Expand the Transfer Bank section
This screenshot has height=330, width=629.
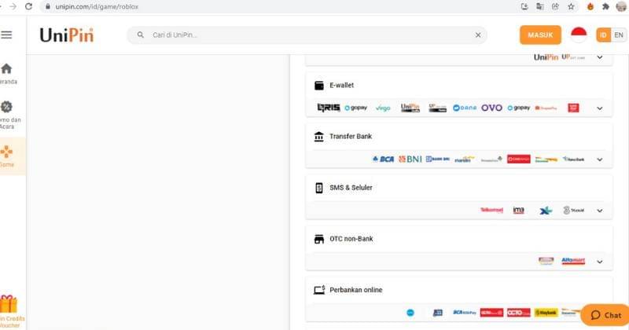tap(599, 159)
